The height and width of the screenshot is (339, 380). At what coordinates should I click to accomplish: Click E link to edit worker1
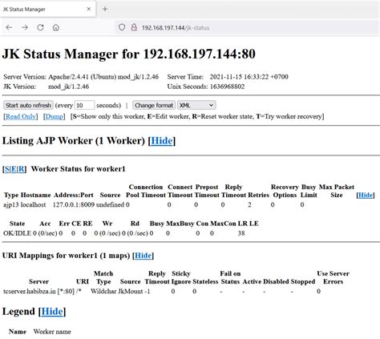(14, 169)
